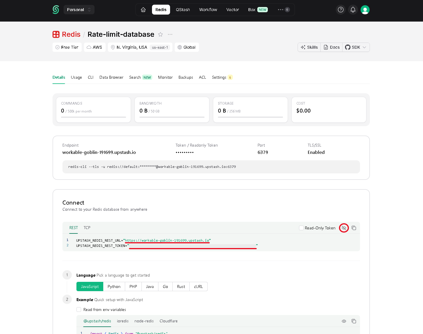Select cURL as the language

pos(198,286)
